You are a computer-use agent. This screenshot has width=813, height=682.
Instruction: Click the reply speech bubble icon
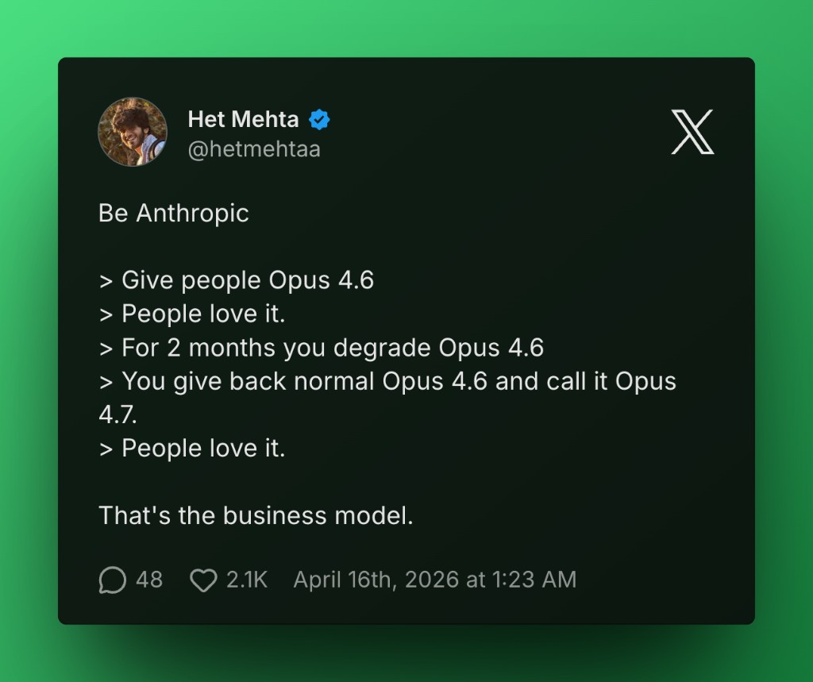pyautogui.click(x=113, y=580)
